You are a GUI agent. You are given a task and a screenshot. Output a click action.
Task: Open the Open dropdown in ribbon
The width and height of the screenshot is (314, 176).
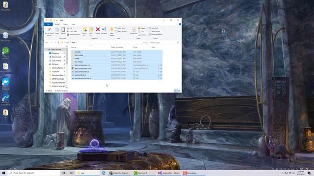click(142, 28)
